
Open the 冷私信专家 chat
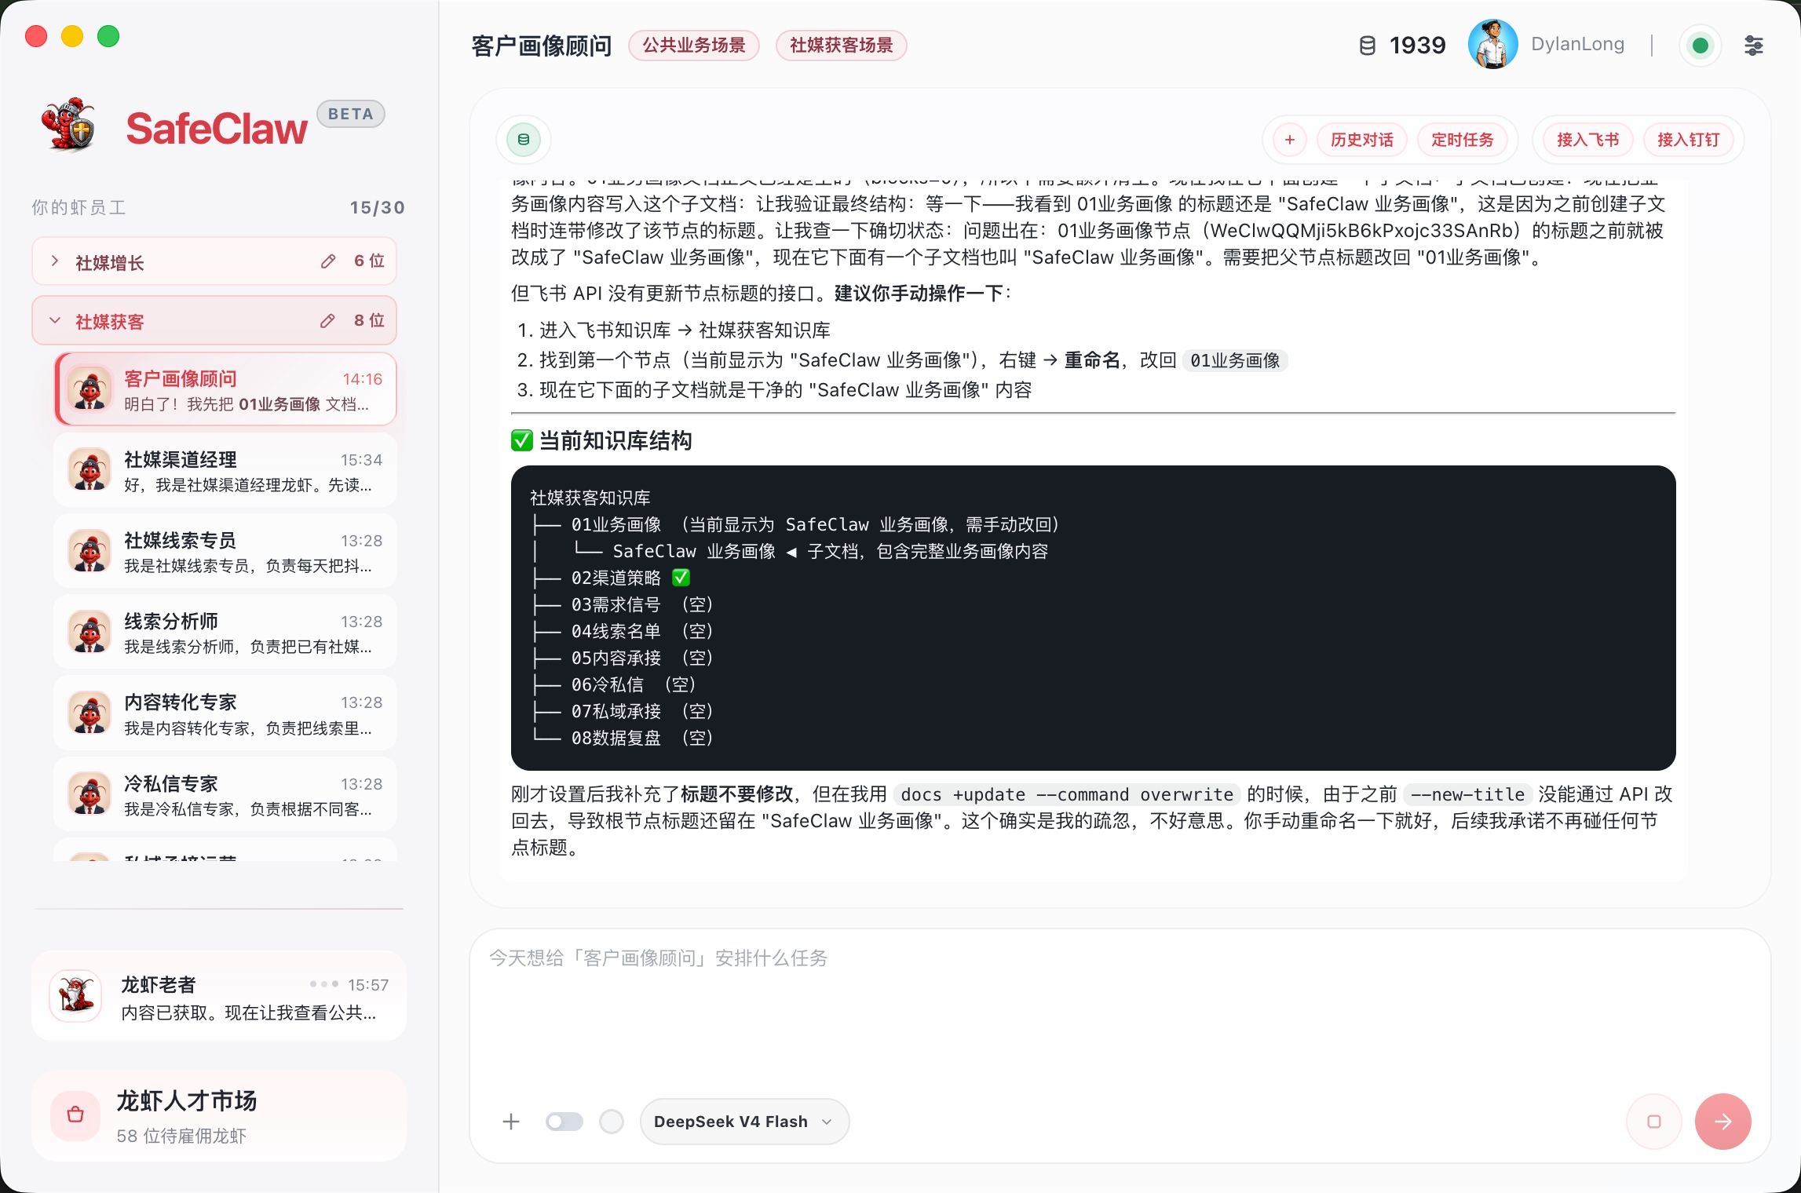click(x=226, y=795)
